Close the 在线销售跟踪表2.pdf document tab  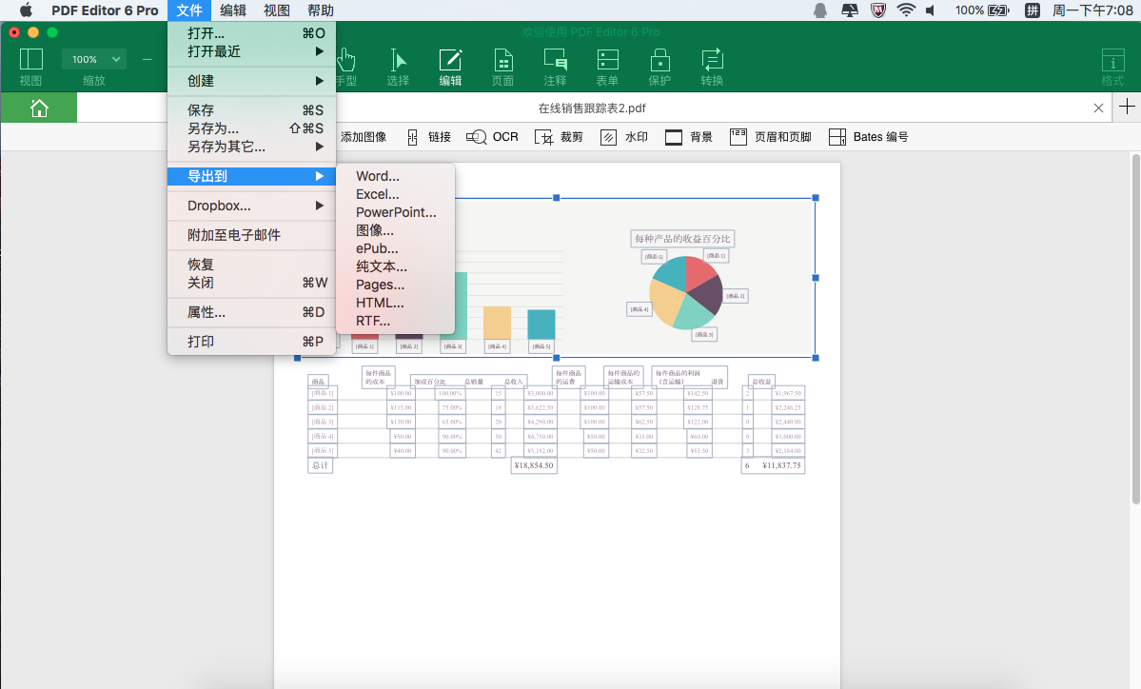coord(1099,108)
